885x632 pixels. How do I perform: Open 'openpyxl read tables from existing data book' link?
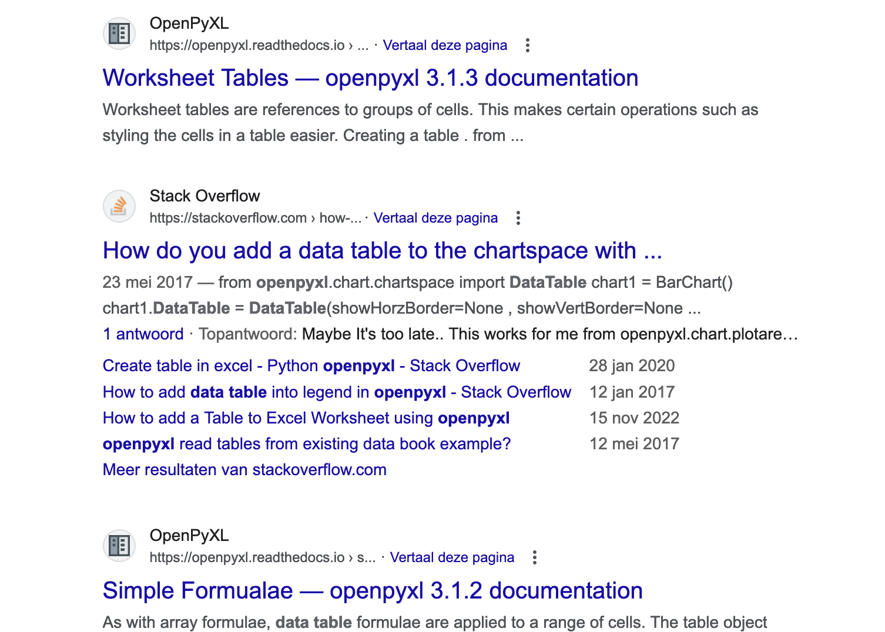pyautogui.click(x=307, y=444)
